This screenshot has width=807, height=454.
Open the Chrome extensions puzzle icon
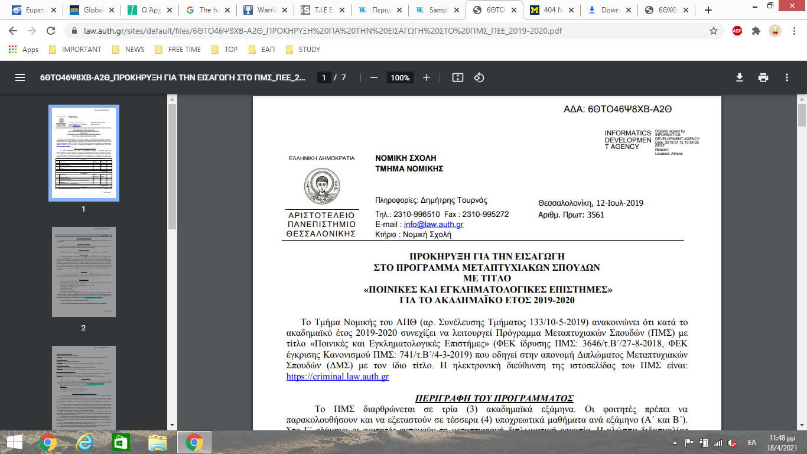[756, 31]
